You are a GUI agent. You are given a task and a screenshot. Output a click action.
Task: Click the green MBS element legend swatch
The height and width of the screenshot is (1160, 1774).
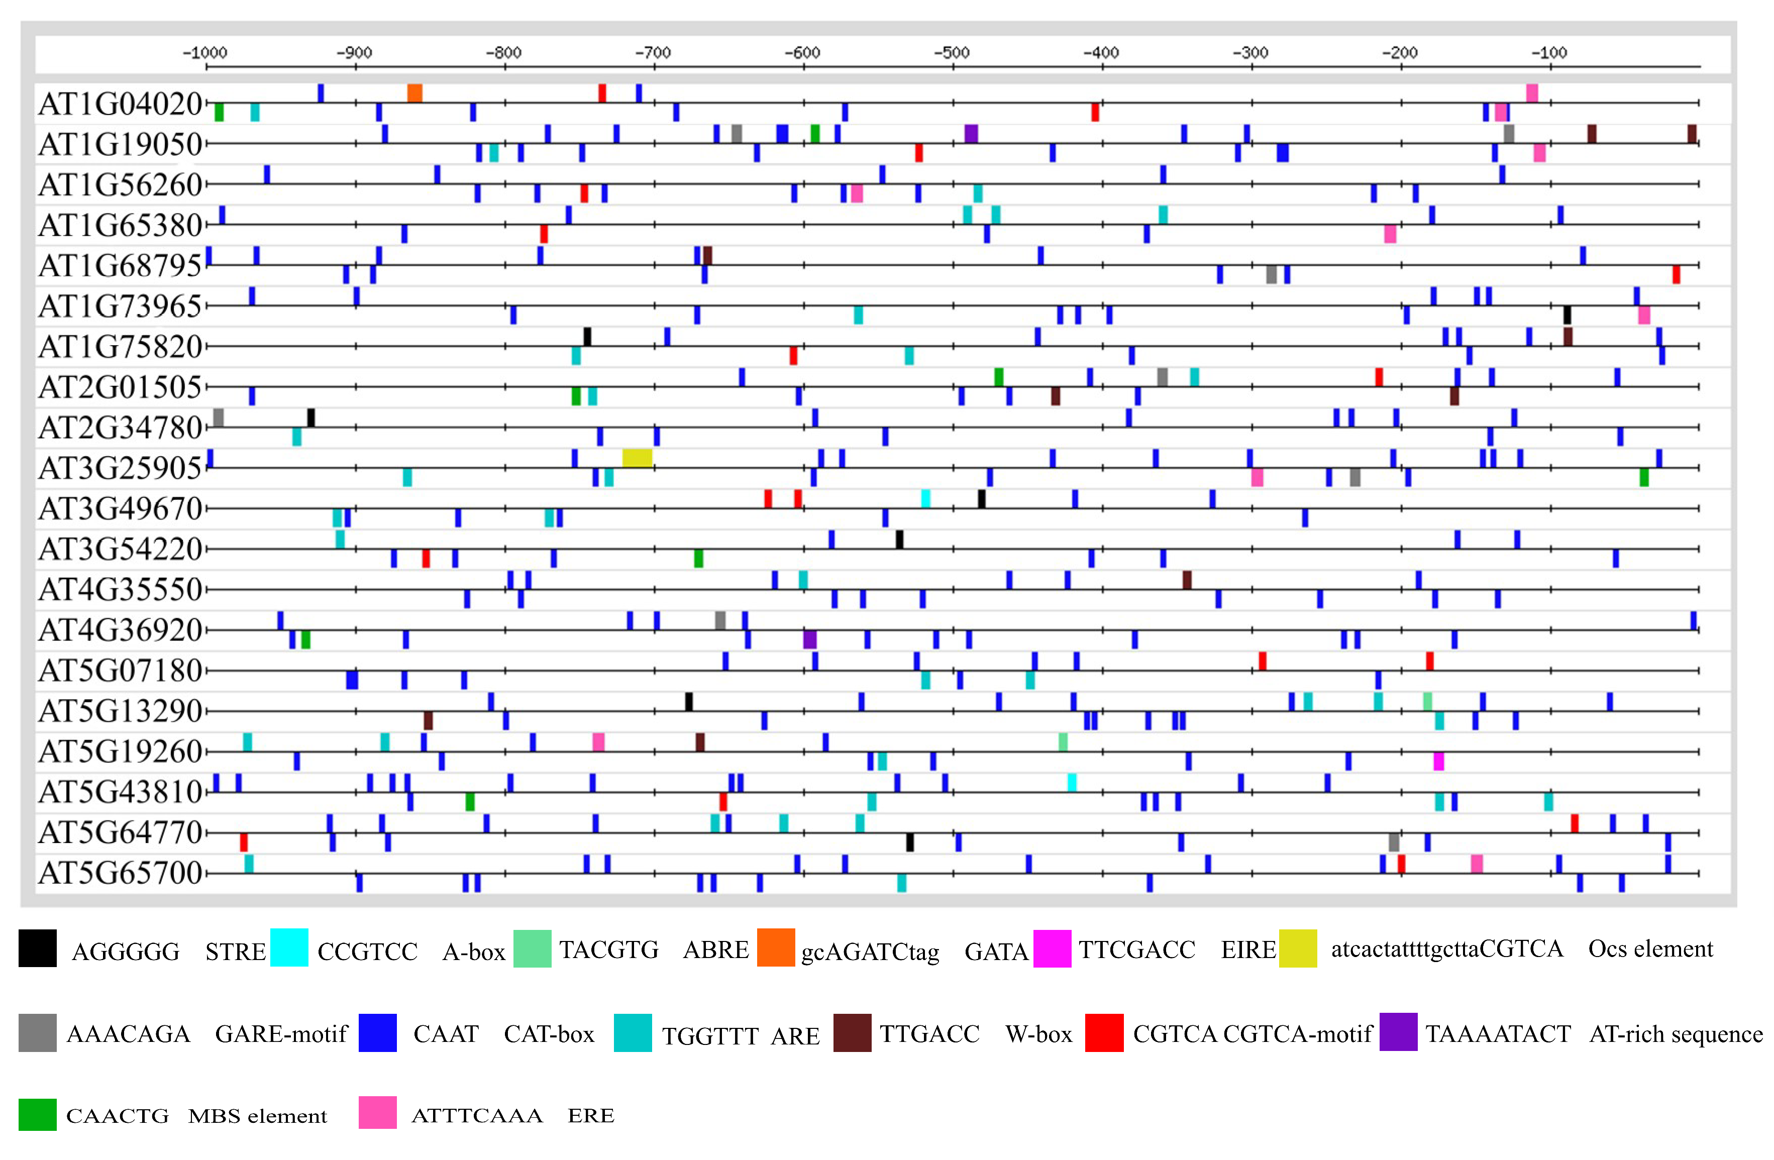37,1114
